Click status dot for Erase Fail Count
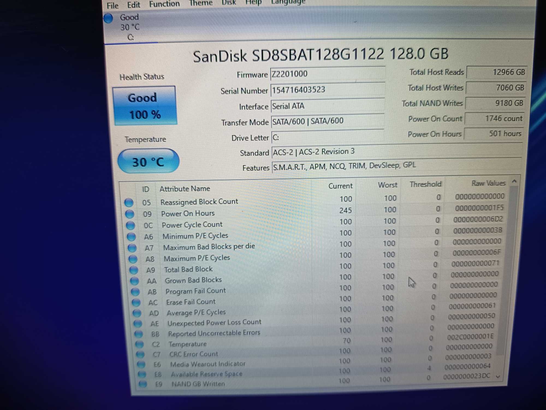 [136, 303]
